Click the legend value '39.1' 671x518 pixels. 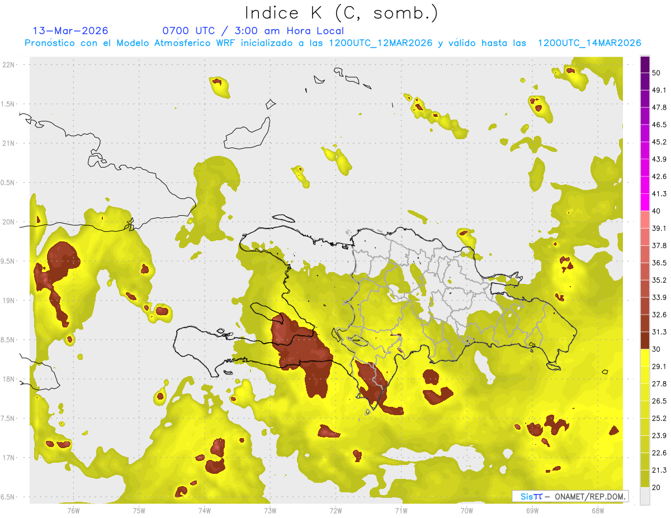pos(659,228)
